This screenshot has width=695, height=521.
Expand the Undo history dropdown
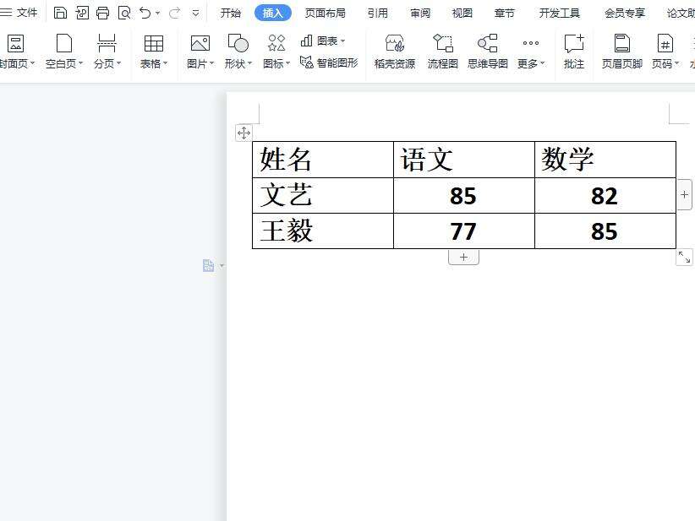pos(158,14)
